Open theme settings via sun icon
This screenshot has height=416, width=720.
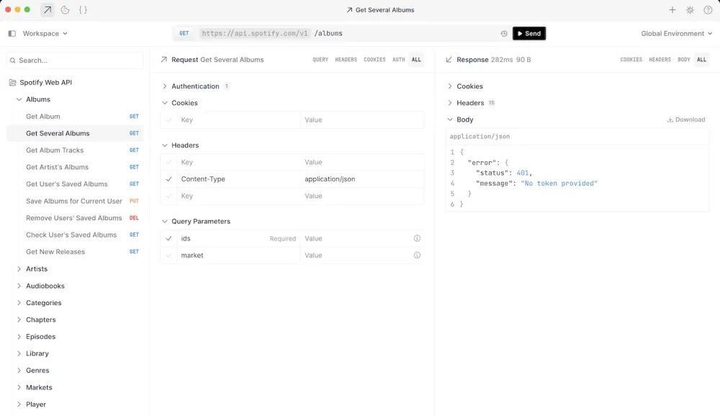690,10
